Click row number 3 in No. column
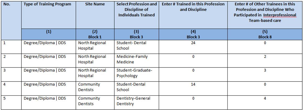 (x=4, y=70)
